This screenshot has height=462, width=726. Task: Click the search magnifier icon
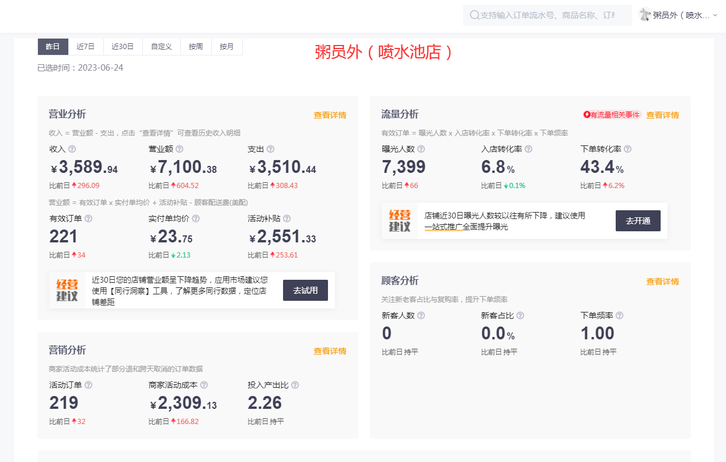pyautogui.click(x=474, y=15)
